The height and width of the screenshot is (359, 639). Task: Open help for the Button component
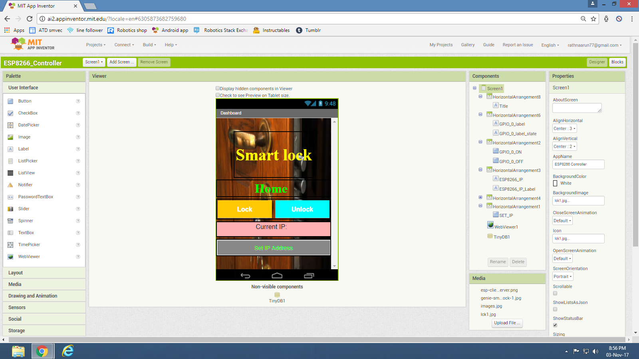(78, 101)
